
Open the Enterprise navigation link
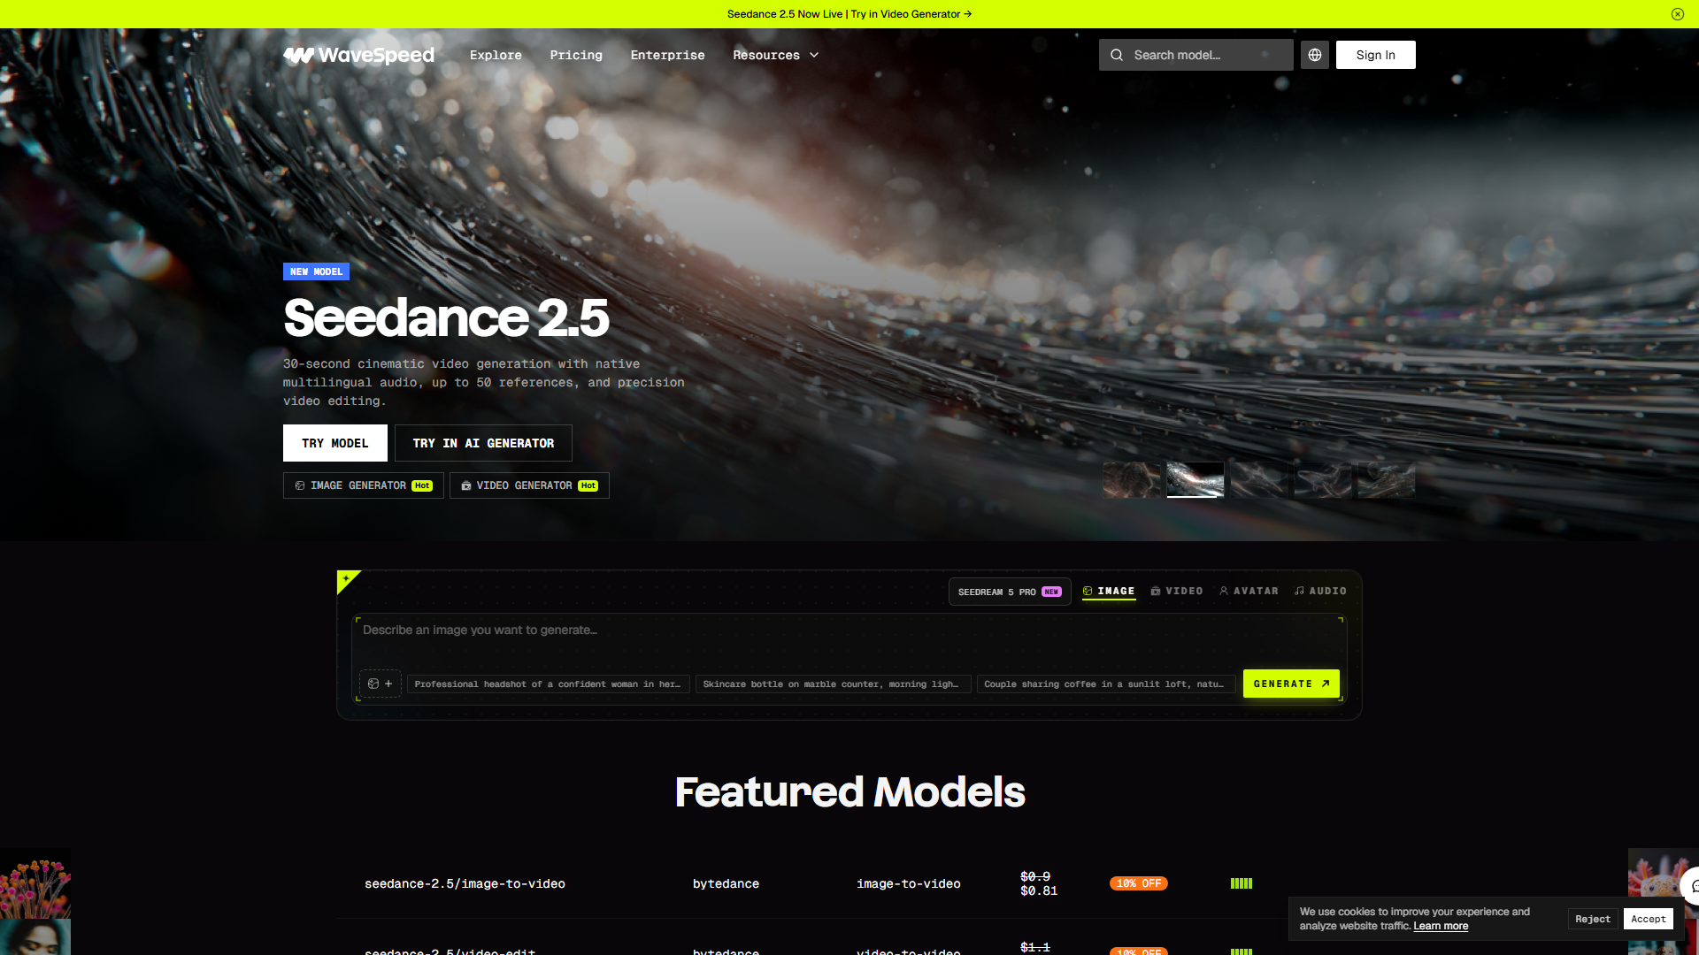pyautogui.click(x=667, y=55)
